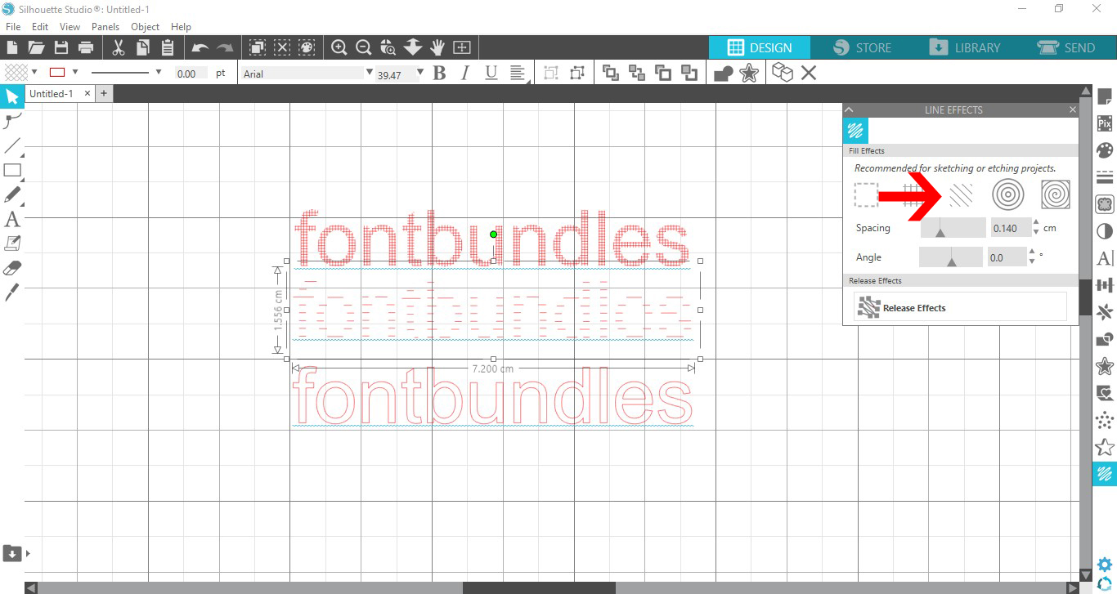Image resolution: width=1117 pixels, height=594 pixels.
Task: Save the document with floppy icon
Action: [61, 47]
